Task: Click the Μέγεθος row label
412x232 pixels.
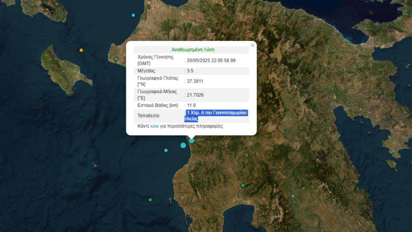Action: 146,71
